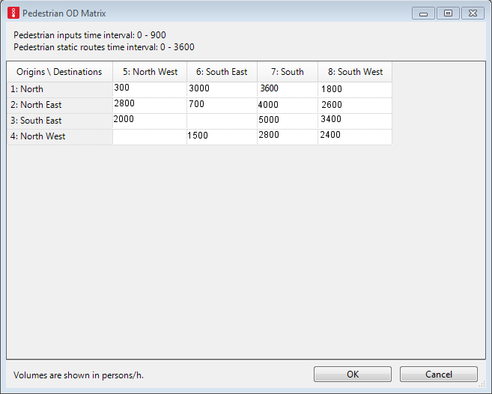This screenshot has height=394, width=492.
Task: Click the cell with value 2600
Action: click(355, 105)
